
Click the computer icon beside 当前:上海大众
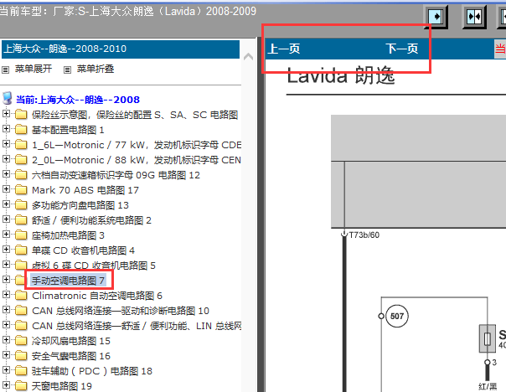[7, 98]
